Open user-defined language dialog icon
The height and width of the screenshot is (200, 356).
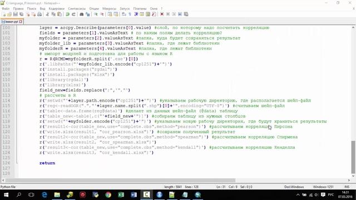142,14
